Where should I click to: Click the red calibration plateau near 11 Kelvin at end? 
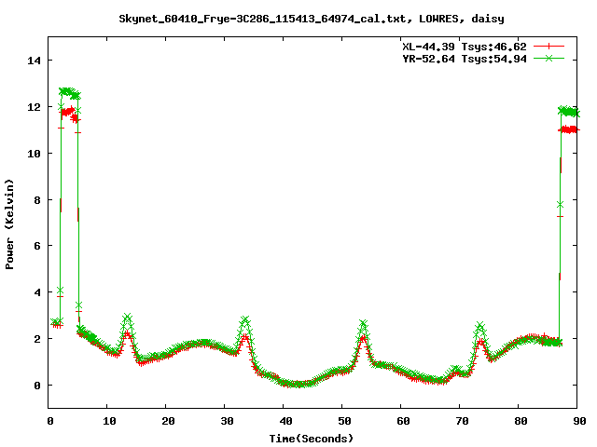(569, 130)
